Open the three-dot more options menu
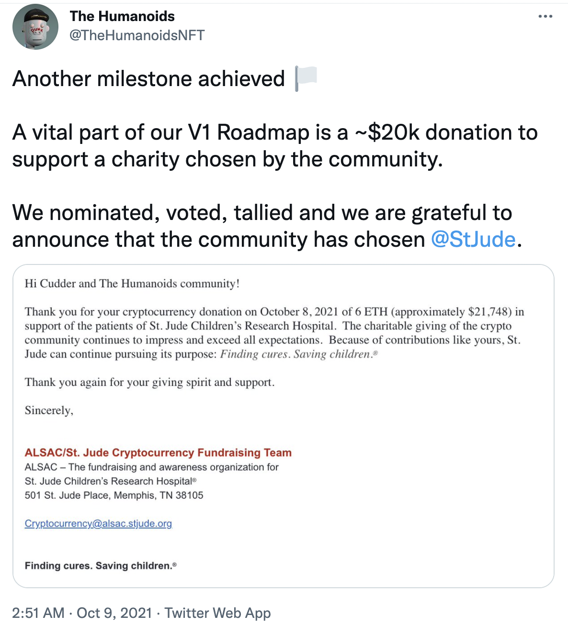 click(545, 16)
